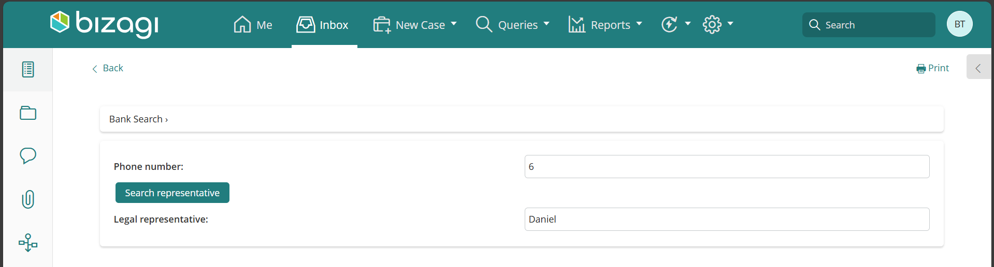Viewport: 994px width, 267px height.
Task: Expand the Reports dropdown
Action: click(x=605, y=25)
